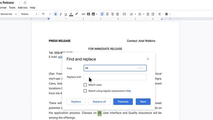Viewport: 213px width, 120px height.
Task: Open the Add-ons menu
Action: 23,8
